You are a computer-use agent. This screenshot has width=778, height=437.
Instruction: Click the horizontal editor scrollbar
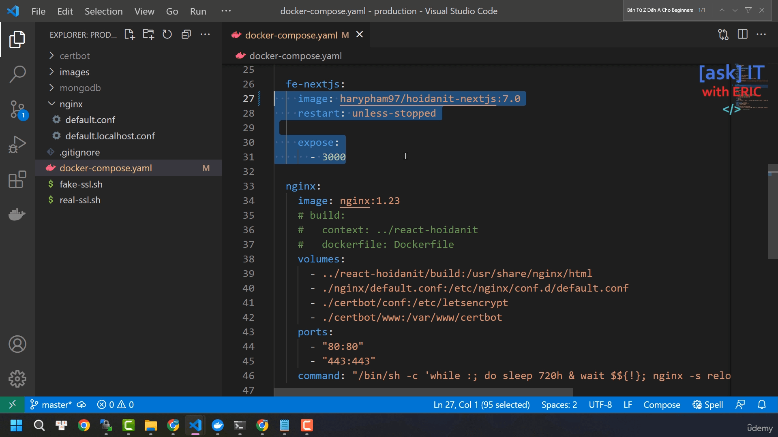[x=423, y=392]
